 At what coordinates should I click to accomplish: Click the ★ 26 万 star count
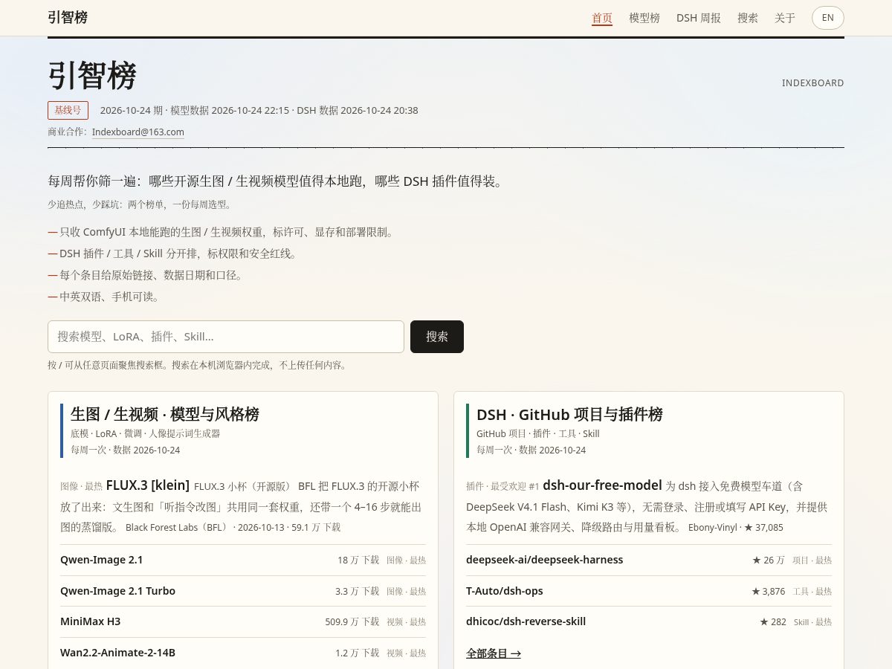point(769,560)
